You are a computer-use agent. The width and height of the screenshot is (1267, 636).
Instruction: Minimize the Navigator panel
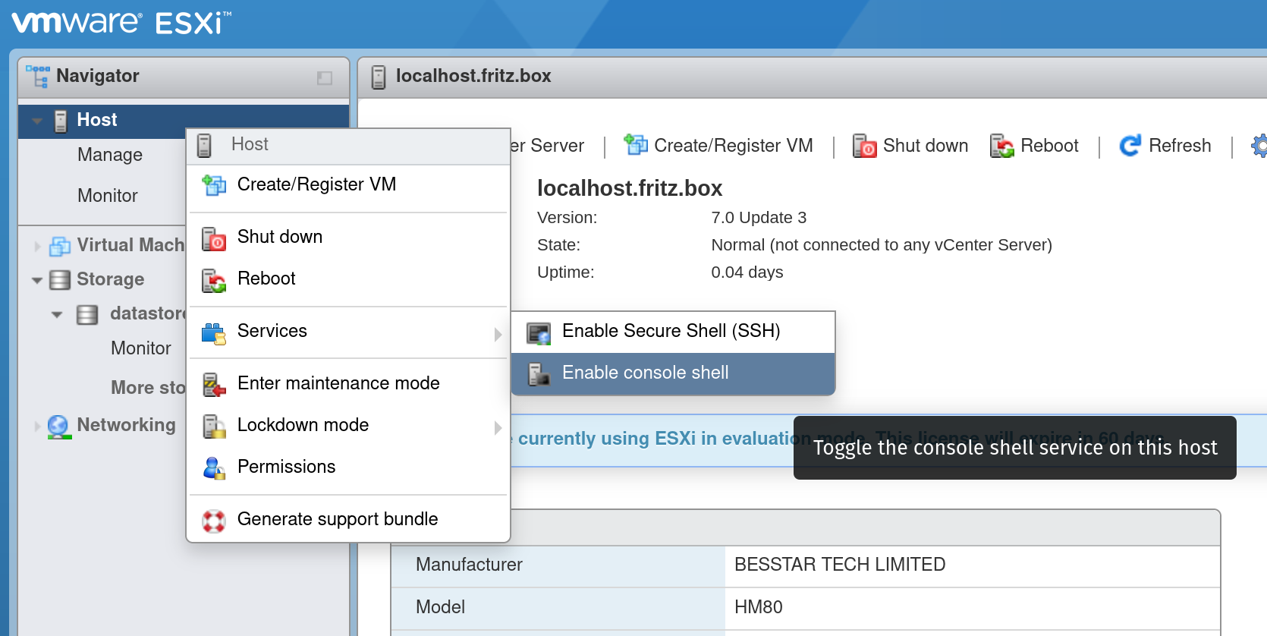pyautogui.click(x=325, y=77)
